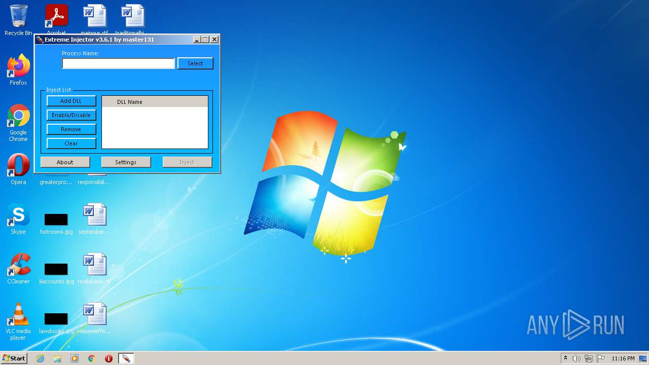Select the Firefox desktop shortcut
This screenshot has width=649, height=365.
[x=18, y=70]
